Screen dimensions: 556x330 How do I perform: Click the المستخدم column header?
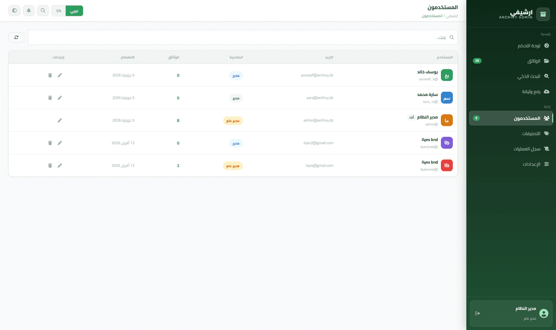[x=445, y=57]
